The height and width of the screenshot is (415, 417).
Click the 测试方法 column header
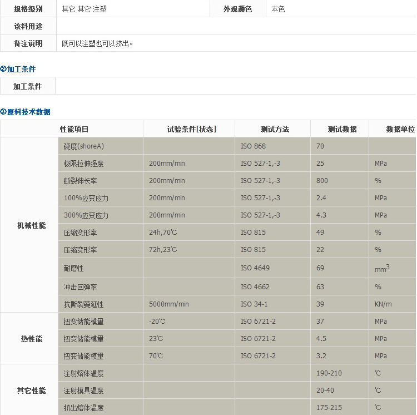tap(275, 129)
